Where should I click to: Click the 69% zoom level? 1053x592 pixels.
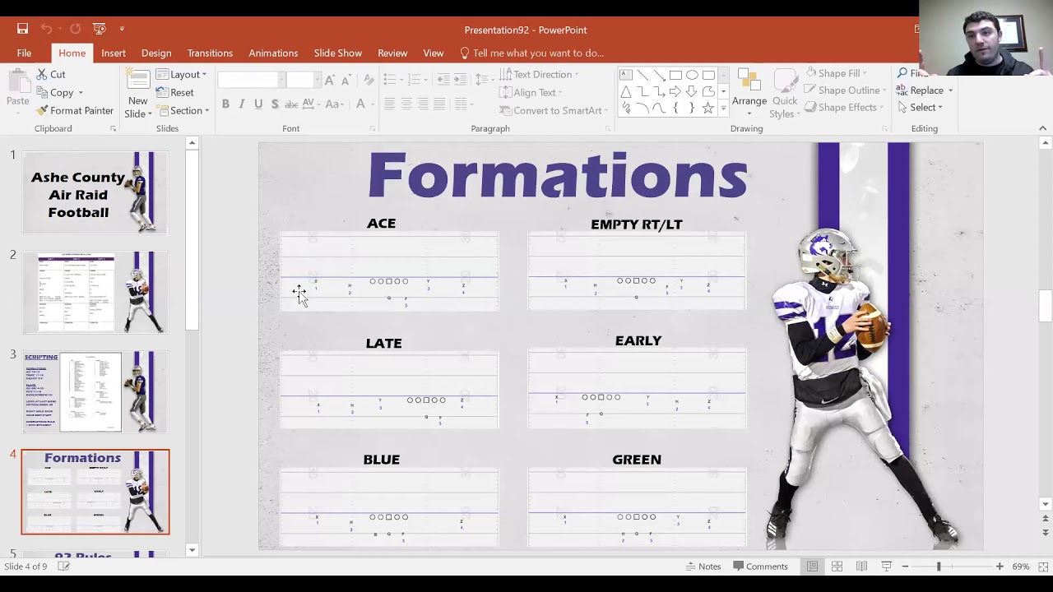coord(1021,567)
